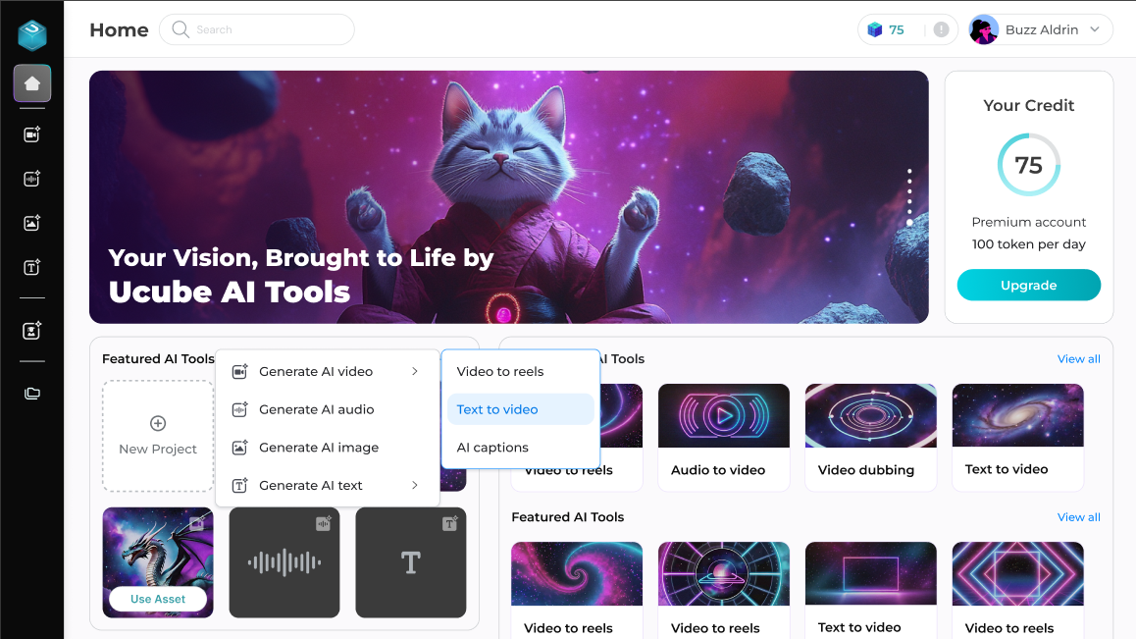This screenshot has height=639, width=1136.
Task: Open the AI text tool in sidebar
Action: point(32,267)
